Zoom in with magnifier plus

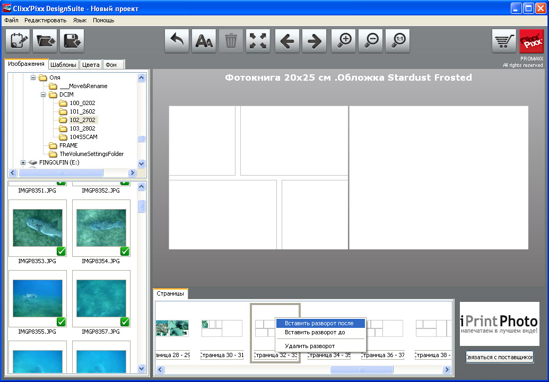344,41
